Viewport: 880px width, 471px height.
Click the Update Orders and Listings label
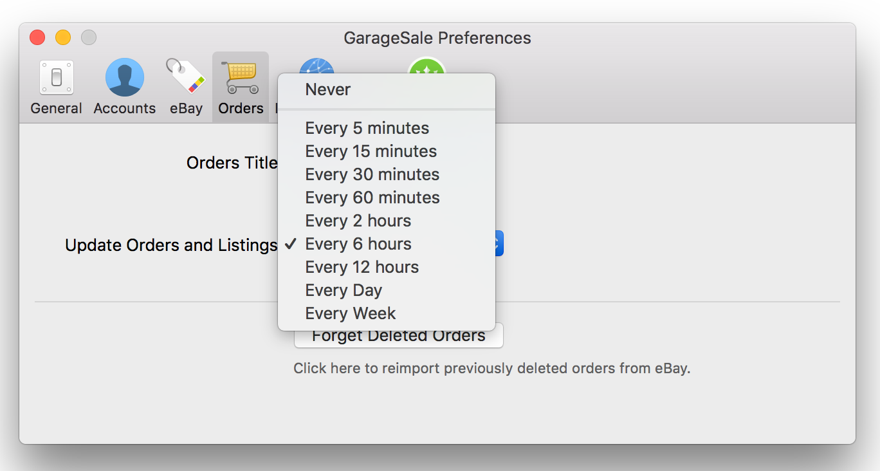(171, 245)
